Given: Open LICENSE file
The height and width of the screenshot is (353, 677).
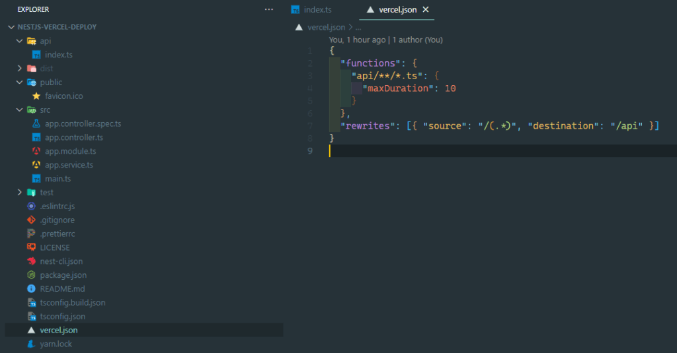Looking at the screenshot, I should coord(55,247).
